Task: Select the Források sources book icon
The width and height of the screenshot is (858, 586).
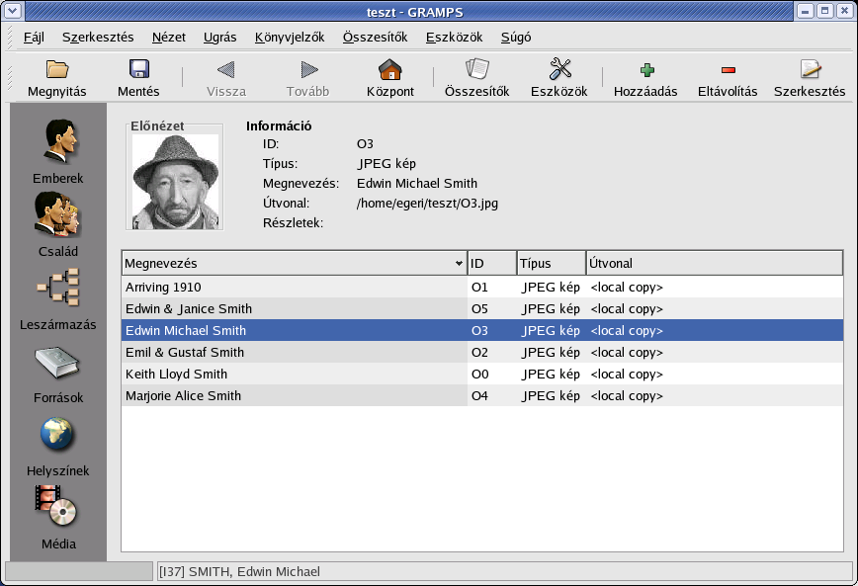Action: tap(57, 363)
